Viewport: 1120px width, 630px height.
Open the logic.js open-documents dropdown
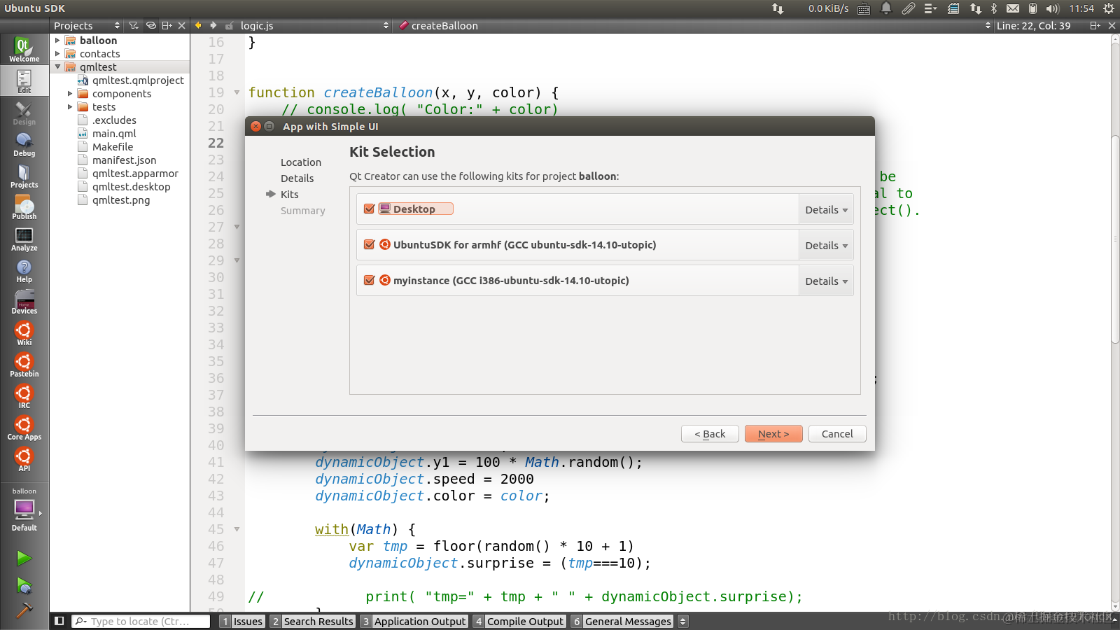click(314, 25)
